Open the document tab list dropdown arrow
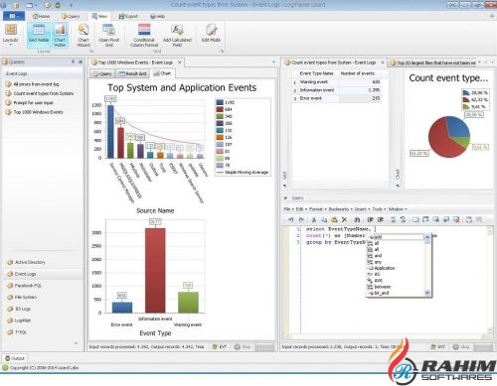This screenshot has height=386, width=497. 273,62
